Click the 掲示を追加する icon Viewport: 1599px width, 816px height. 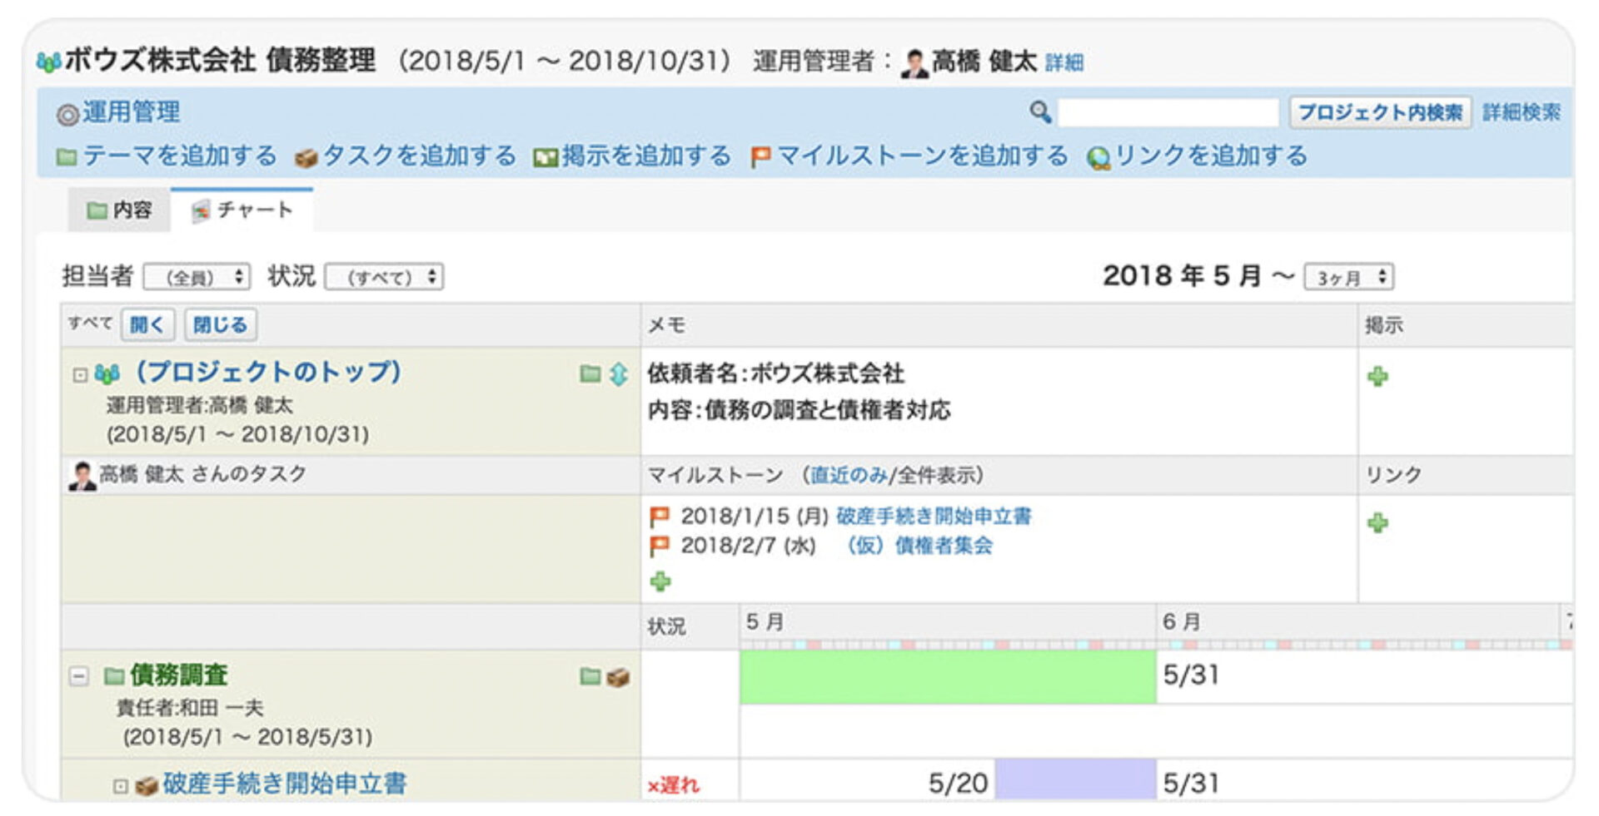point(544,155)
